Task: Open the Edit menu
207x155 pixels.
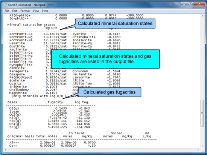Action: click(15, 11)
